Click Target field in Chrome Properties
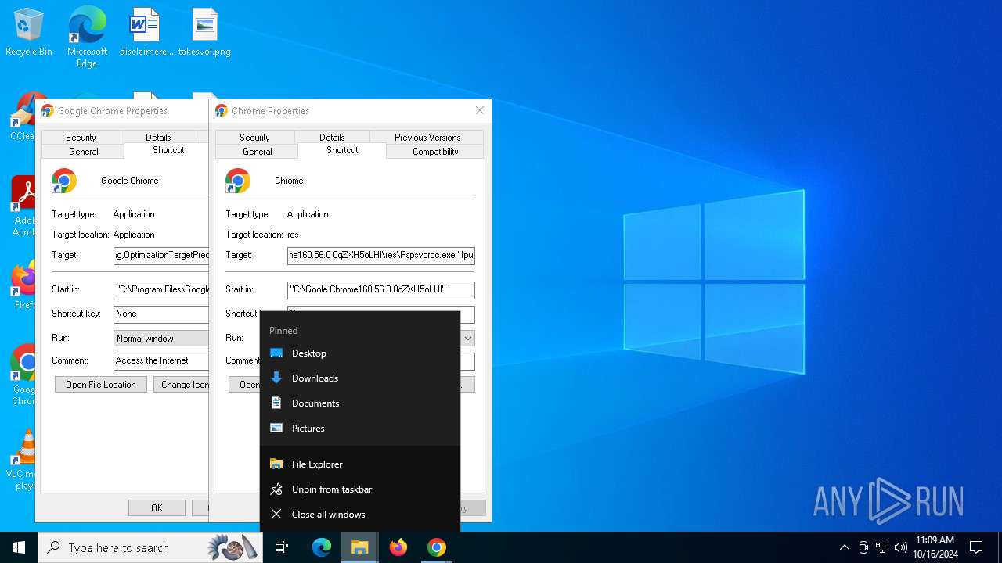Viewport: 1002px width, 563px height. tap(381, 255)
